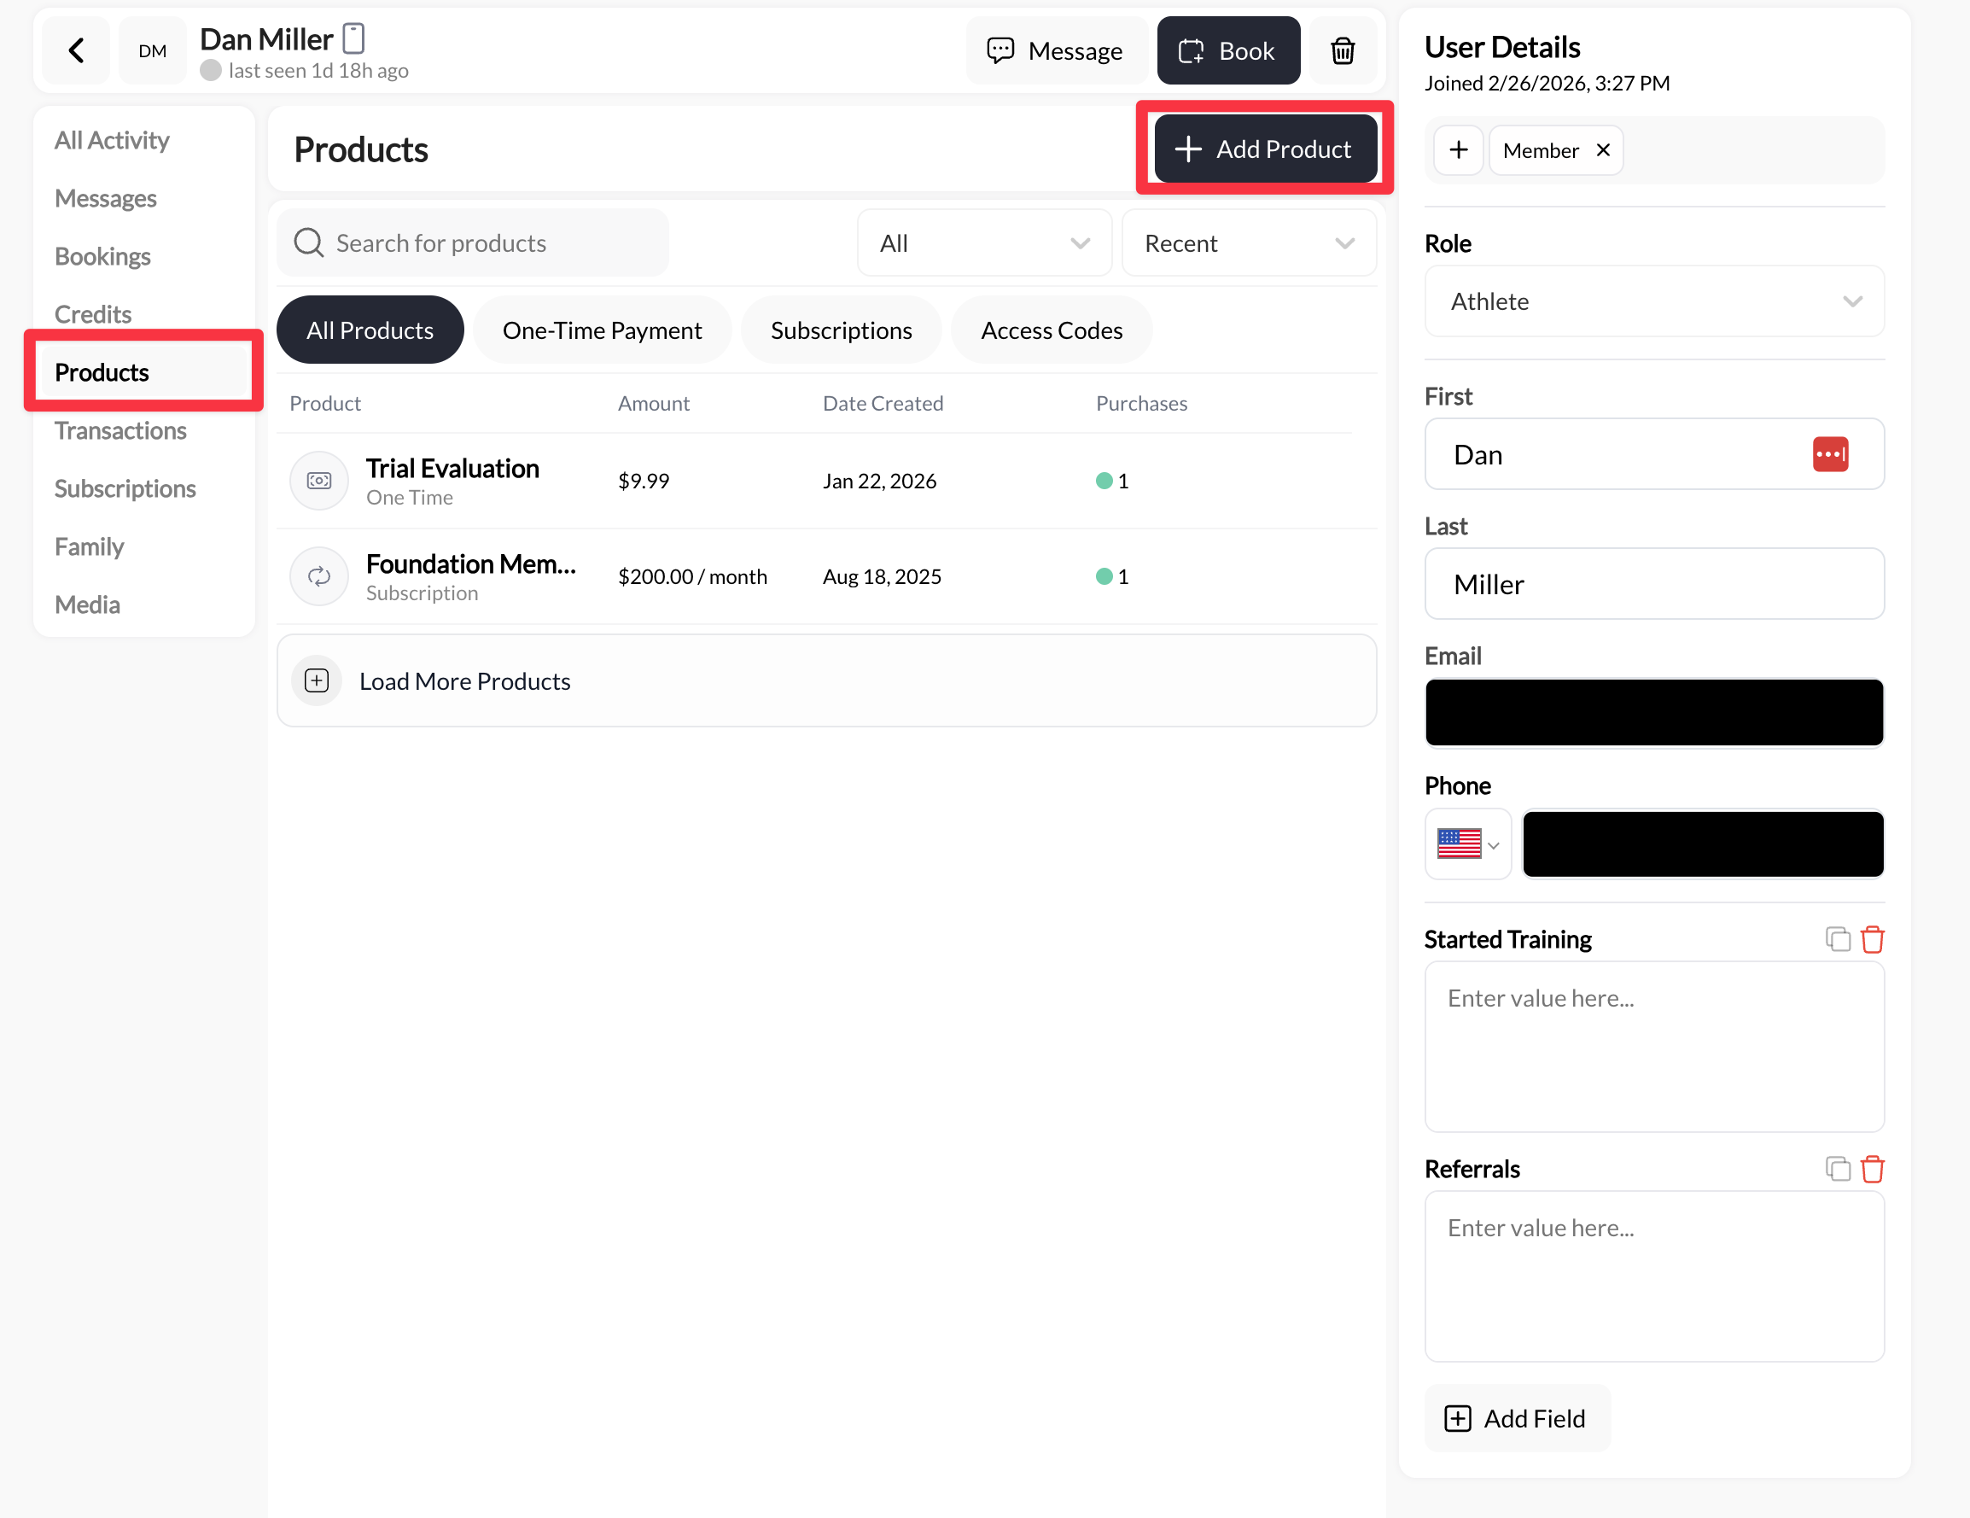Click the chat bubble Message icon
This screenshot has height=1518, width=1970.
tap(1001, 50)
